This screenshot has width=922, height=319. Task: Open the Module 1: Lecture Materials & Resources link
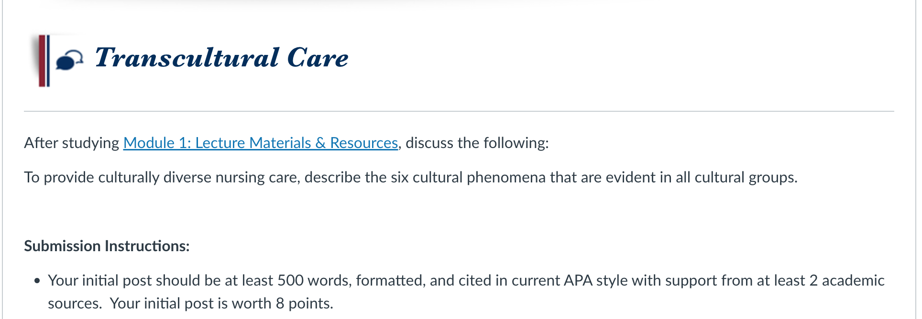tap(261, 143)
